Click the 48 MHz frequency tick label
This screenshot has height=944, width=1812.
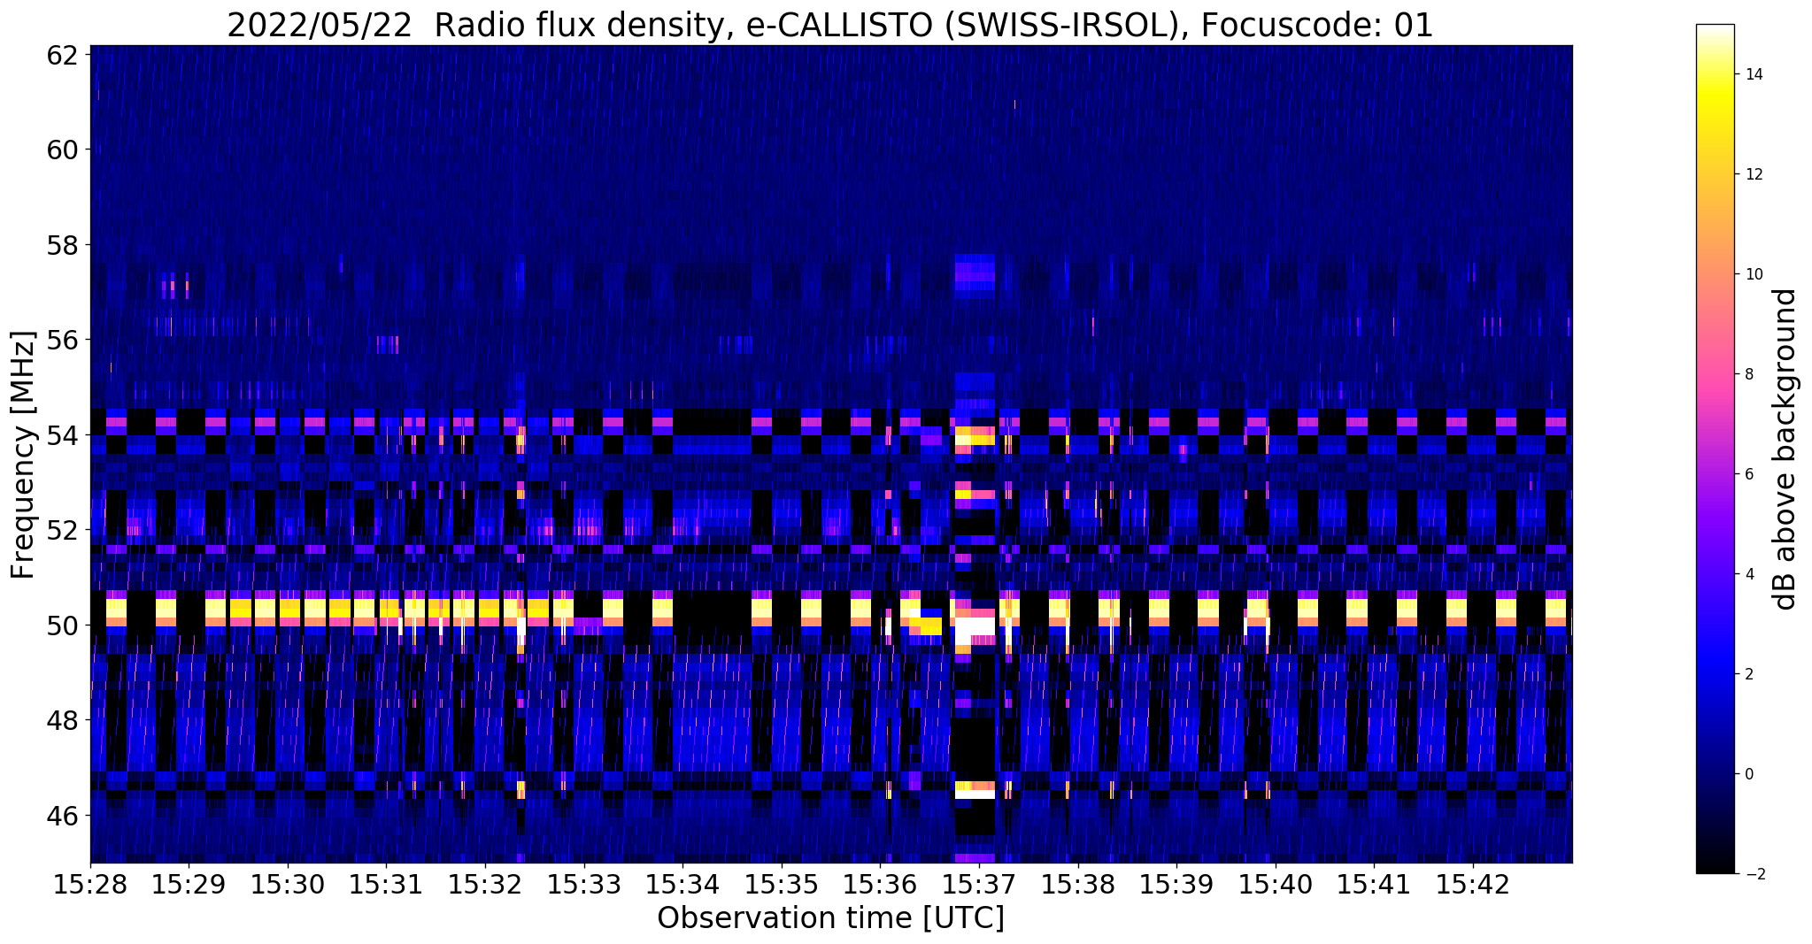click(x=63, y=720)
